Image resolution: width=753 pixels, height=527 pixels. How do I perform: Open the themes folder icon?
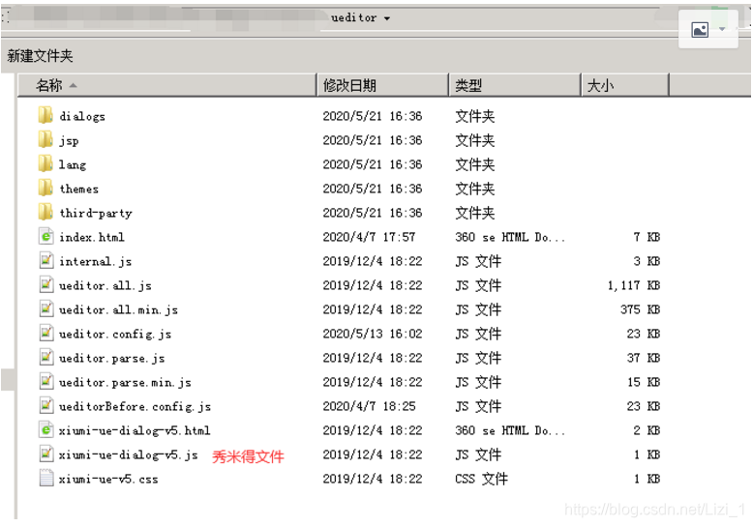coord(45,189)
